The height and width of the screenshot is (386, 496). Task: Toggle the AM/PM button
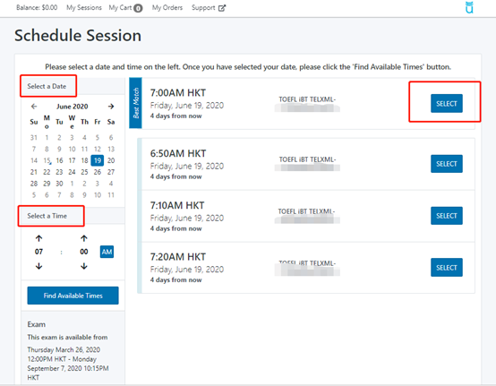point(107,252)
